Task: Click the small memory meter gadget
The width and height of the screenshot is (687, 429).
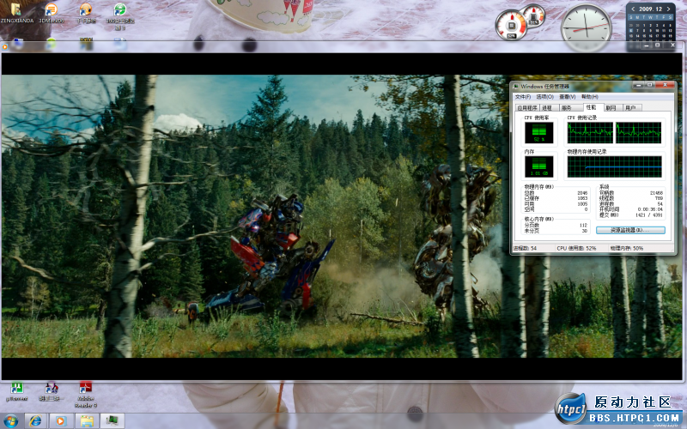Action: pyautogui.click(x=533, y=16)
